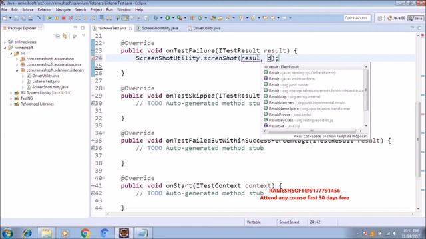Image resolution: width=426 pixels, height=239 pixels.
Task: Toggle Link with Editor in Package Explorer
Action: 65,36
